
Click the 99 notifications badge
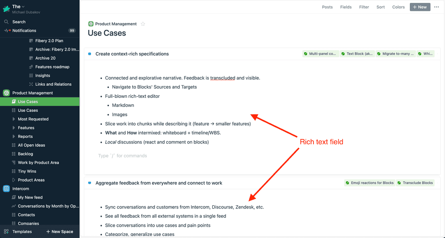(72, 30)
